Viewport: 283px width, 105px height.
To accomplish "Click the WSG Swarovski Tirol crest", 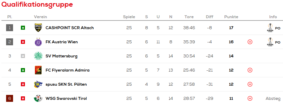I will [x=38, y=98].
